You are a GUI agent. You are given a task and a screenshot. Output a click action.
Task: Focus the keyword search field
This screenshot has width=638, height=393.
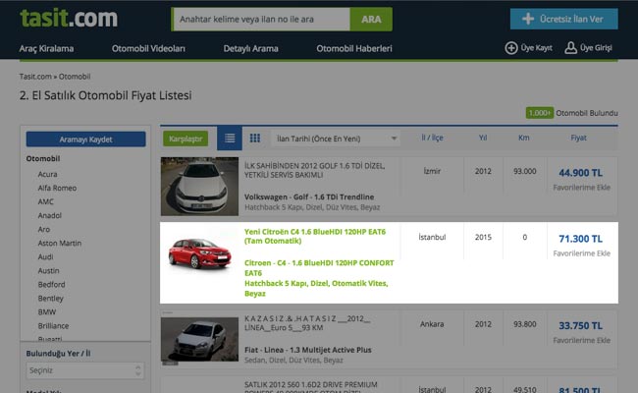(262, 19)
